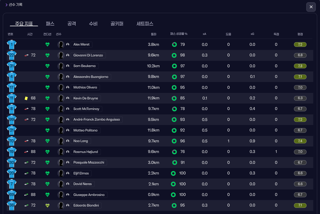Click Højlund's goal count of 1
Image resolution: width=320 pixels, height=214 pixels.
pos(276,152)
